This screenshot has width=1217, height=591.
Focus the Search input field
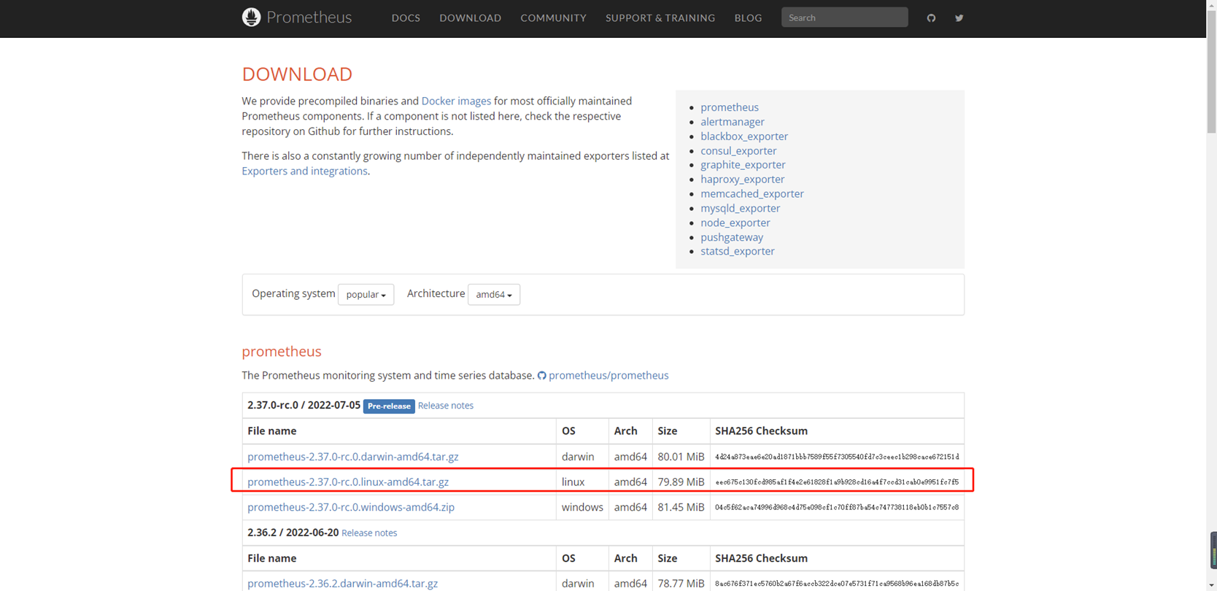(845, 18)
